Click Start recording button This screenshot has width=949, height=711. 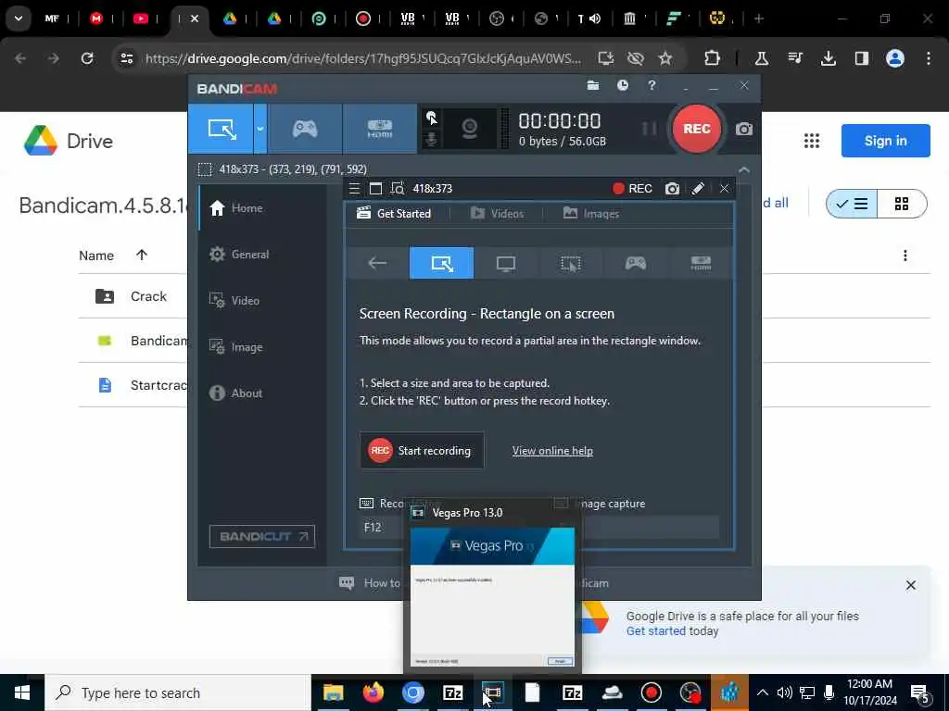tap(422, 451)
